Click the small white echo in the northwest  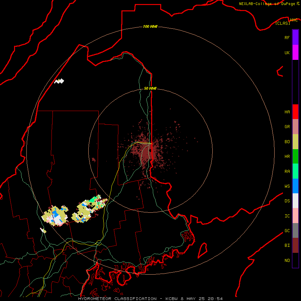[59, 81]
